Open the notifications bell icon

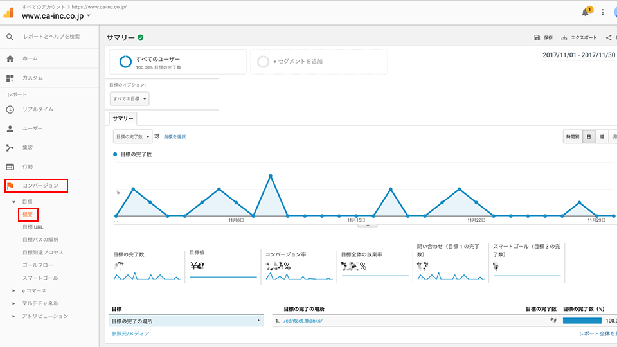586,12
